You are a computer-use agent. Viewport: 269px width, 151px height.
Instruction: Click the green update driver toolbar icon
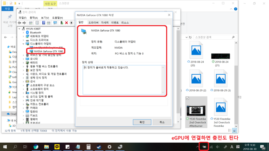62,23
